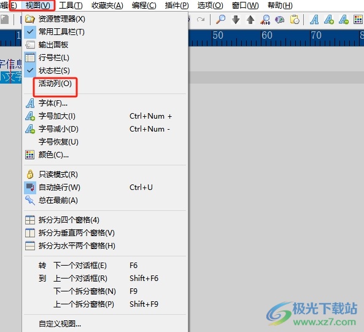Open 资源管理器(X) from the view menu
Viewport: 364px width, 332px height.
point(105,19)
